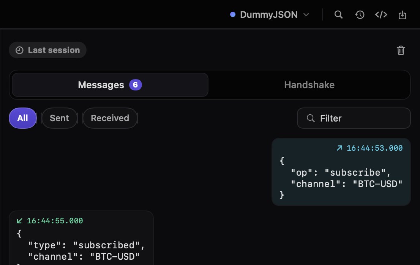
Task: Click the messages count badge 6
Action: click(136, 85)
